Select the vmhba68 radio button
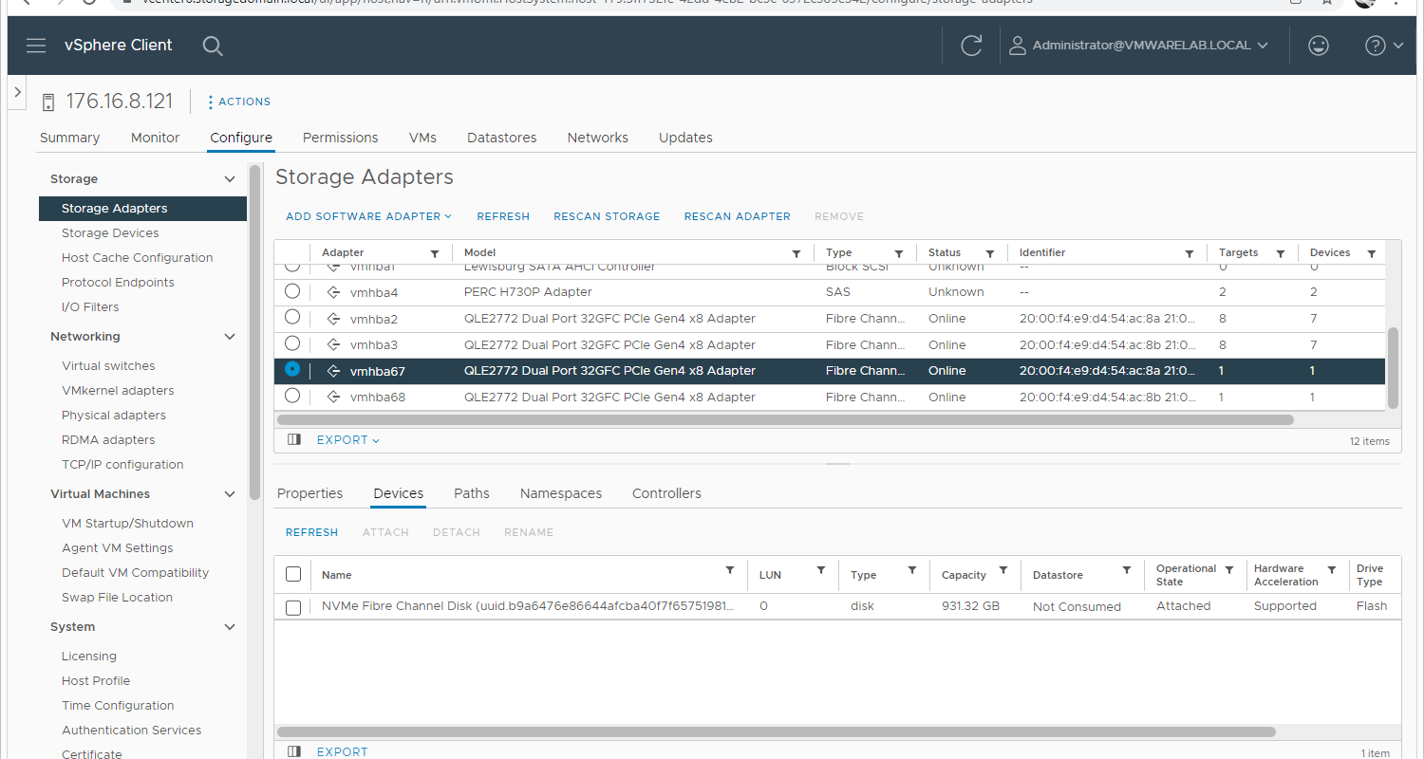1424x759 pixels. [x=292, y=396]
